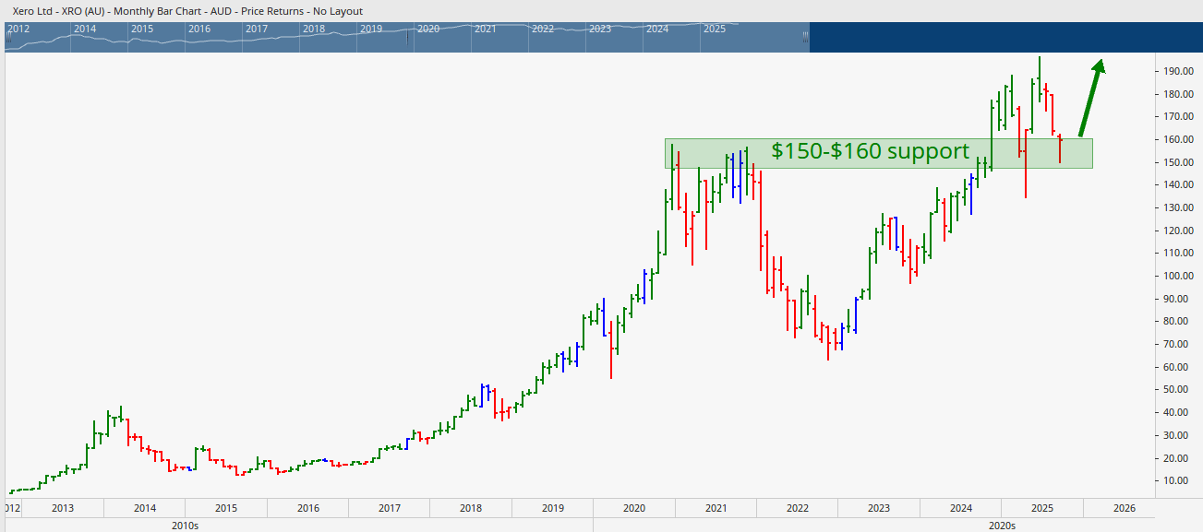This screenshot has width=1203, height=532.
Task: Click 2013 on the bottom time axis
Action: (63, 508)
